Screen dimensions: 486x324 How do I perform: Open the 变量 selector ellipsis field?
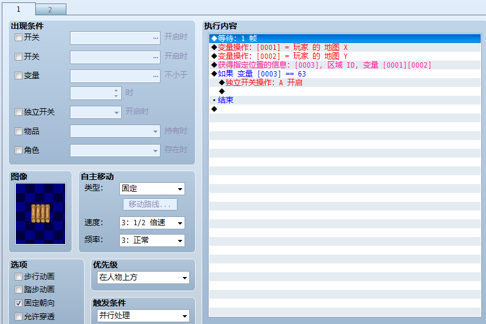[x=115, y=76]
